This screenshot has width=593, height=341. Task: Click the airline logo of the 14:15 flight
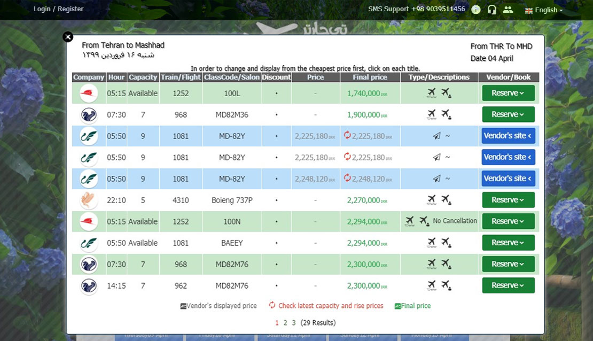click(89, 286)
